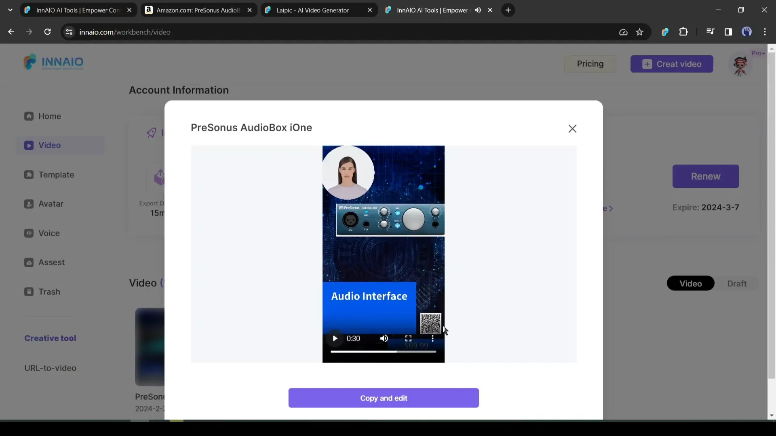This screenshot has height=436, width=776.
Task: Close the PreSonus AudioBox iOne dialog
Action: (x=572, y=129)
